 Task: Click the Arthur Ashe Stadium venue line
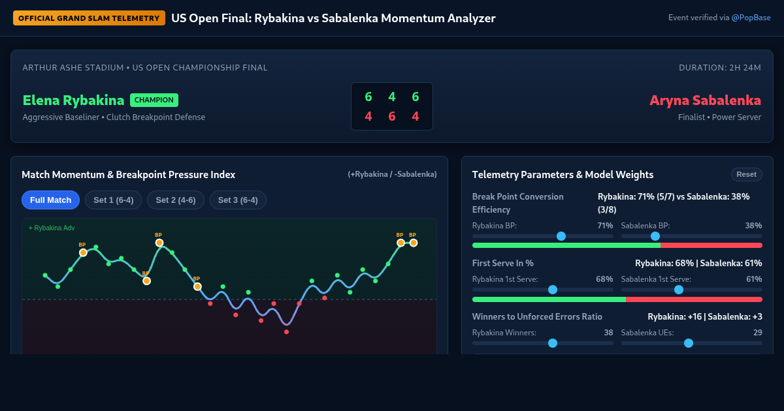click(x=145, y=67)
